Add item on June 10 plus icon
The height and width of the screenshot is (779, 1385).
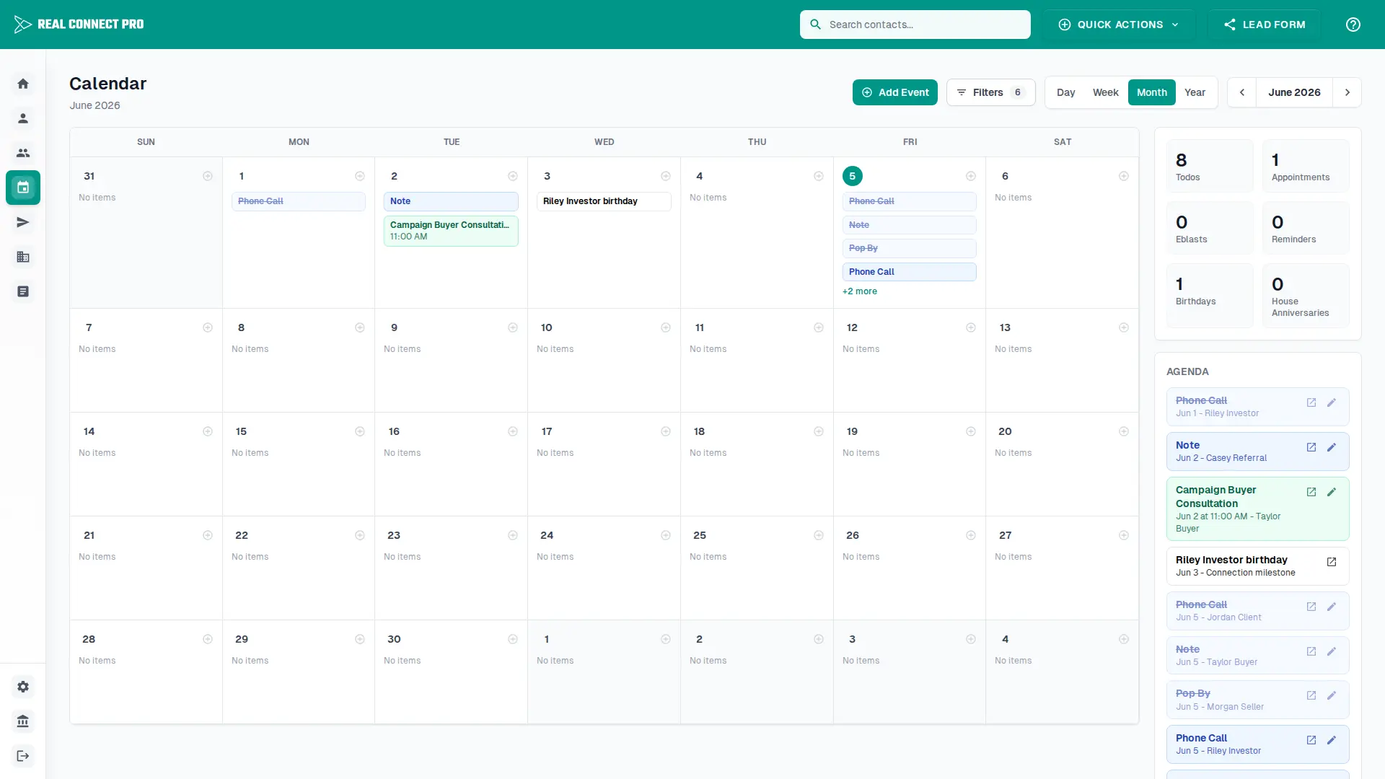click(x=666, y=327)
